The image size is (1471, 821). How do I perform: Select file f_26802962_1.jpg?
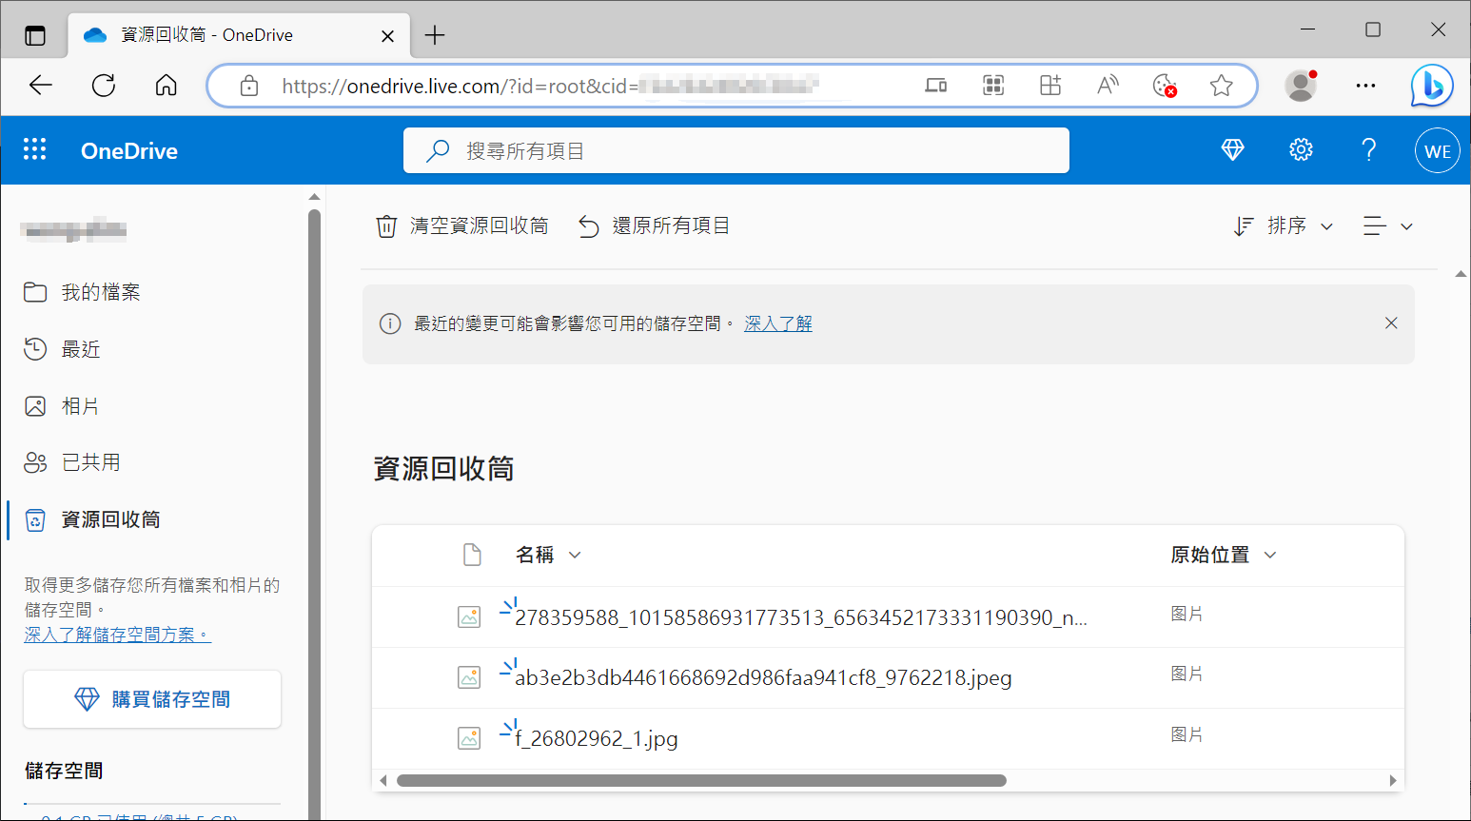pyautogui.click(x=597, y=738)
